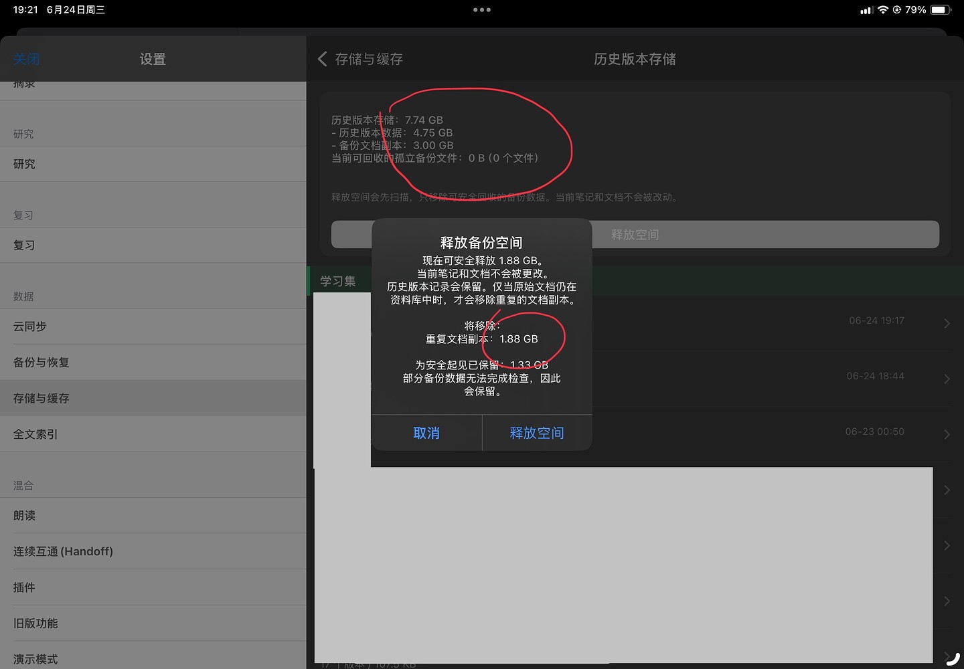
Task: Expand the row dated 06-24 18:44
Action: pyautogui.click(x=947, y=379)
